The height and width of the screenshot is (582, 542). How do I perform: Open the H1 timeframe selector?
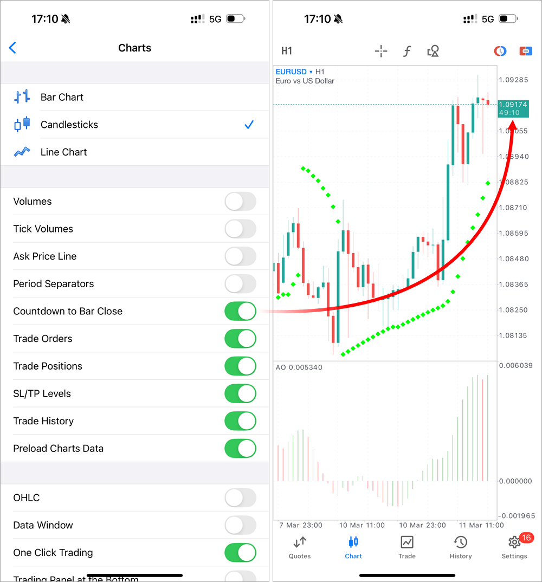point(287,51)
